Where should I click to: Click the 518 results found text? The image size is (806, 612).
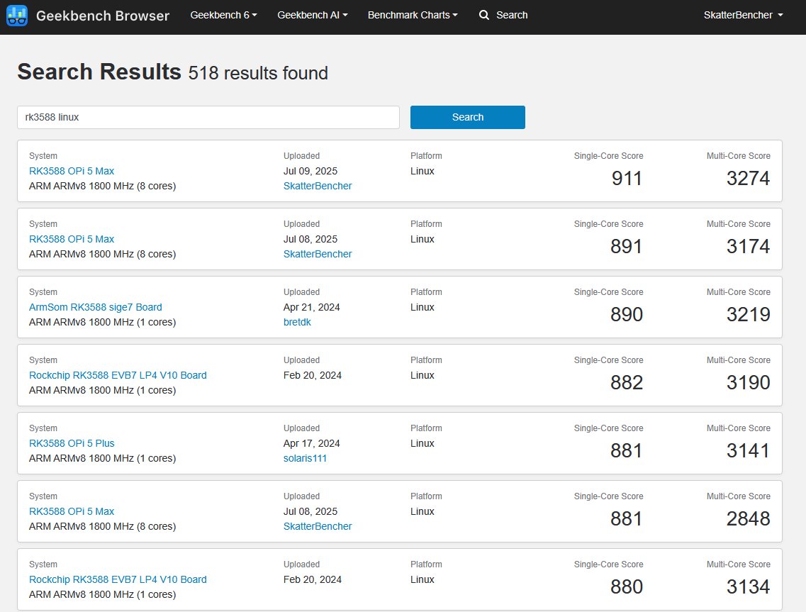point(258,73)
